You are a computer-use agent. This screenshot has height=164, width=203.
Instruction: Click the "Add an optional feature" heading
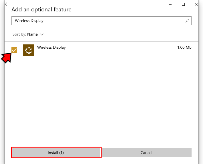pyautogui.click(x=41, y=10)
